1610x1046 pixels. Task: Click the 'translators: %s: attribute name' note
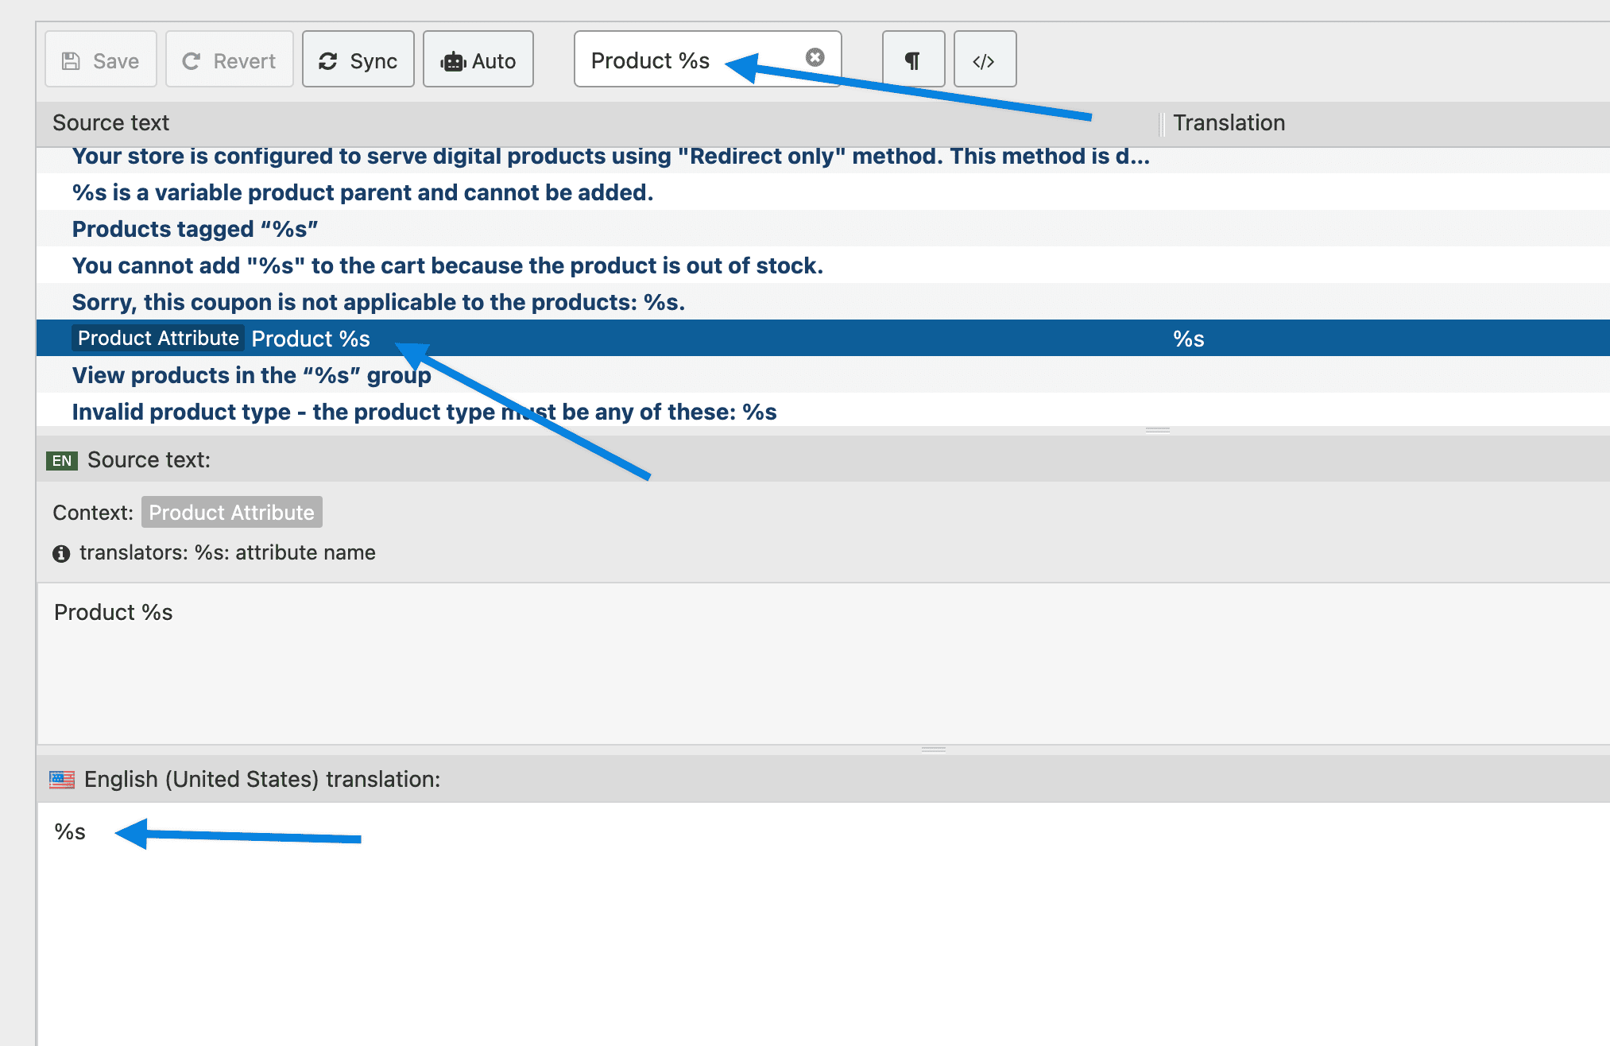click(227, 553)
